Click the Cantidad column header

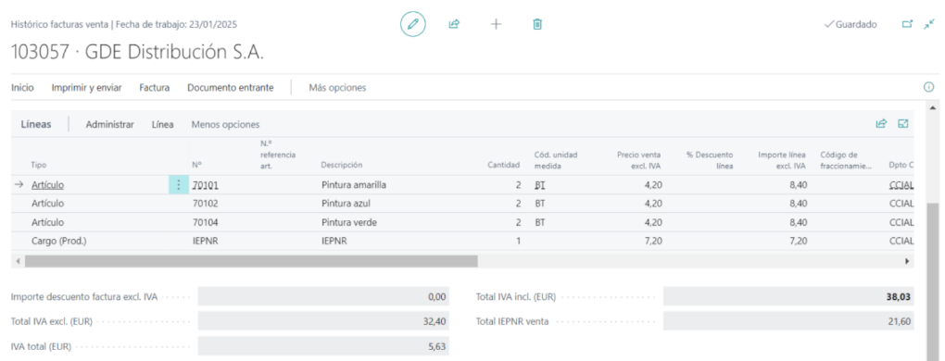[504, 165]
